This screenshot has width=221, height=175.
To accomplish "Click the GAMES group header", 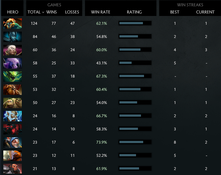I will tap(54, 5).
